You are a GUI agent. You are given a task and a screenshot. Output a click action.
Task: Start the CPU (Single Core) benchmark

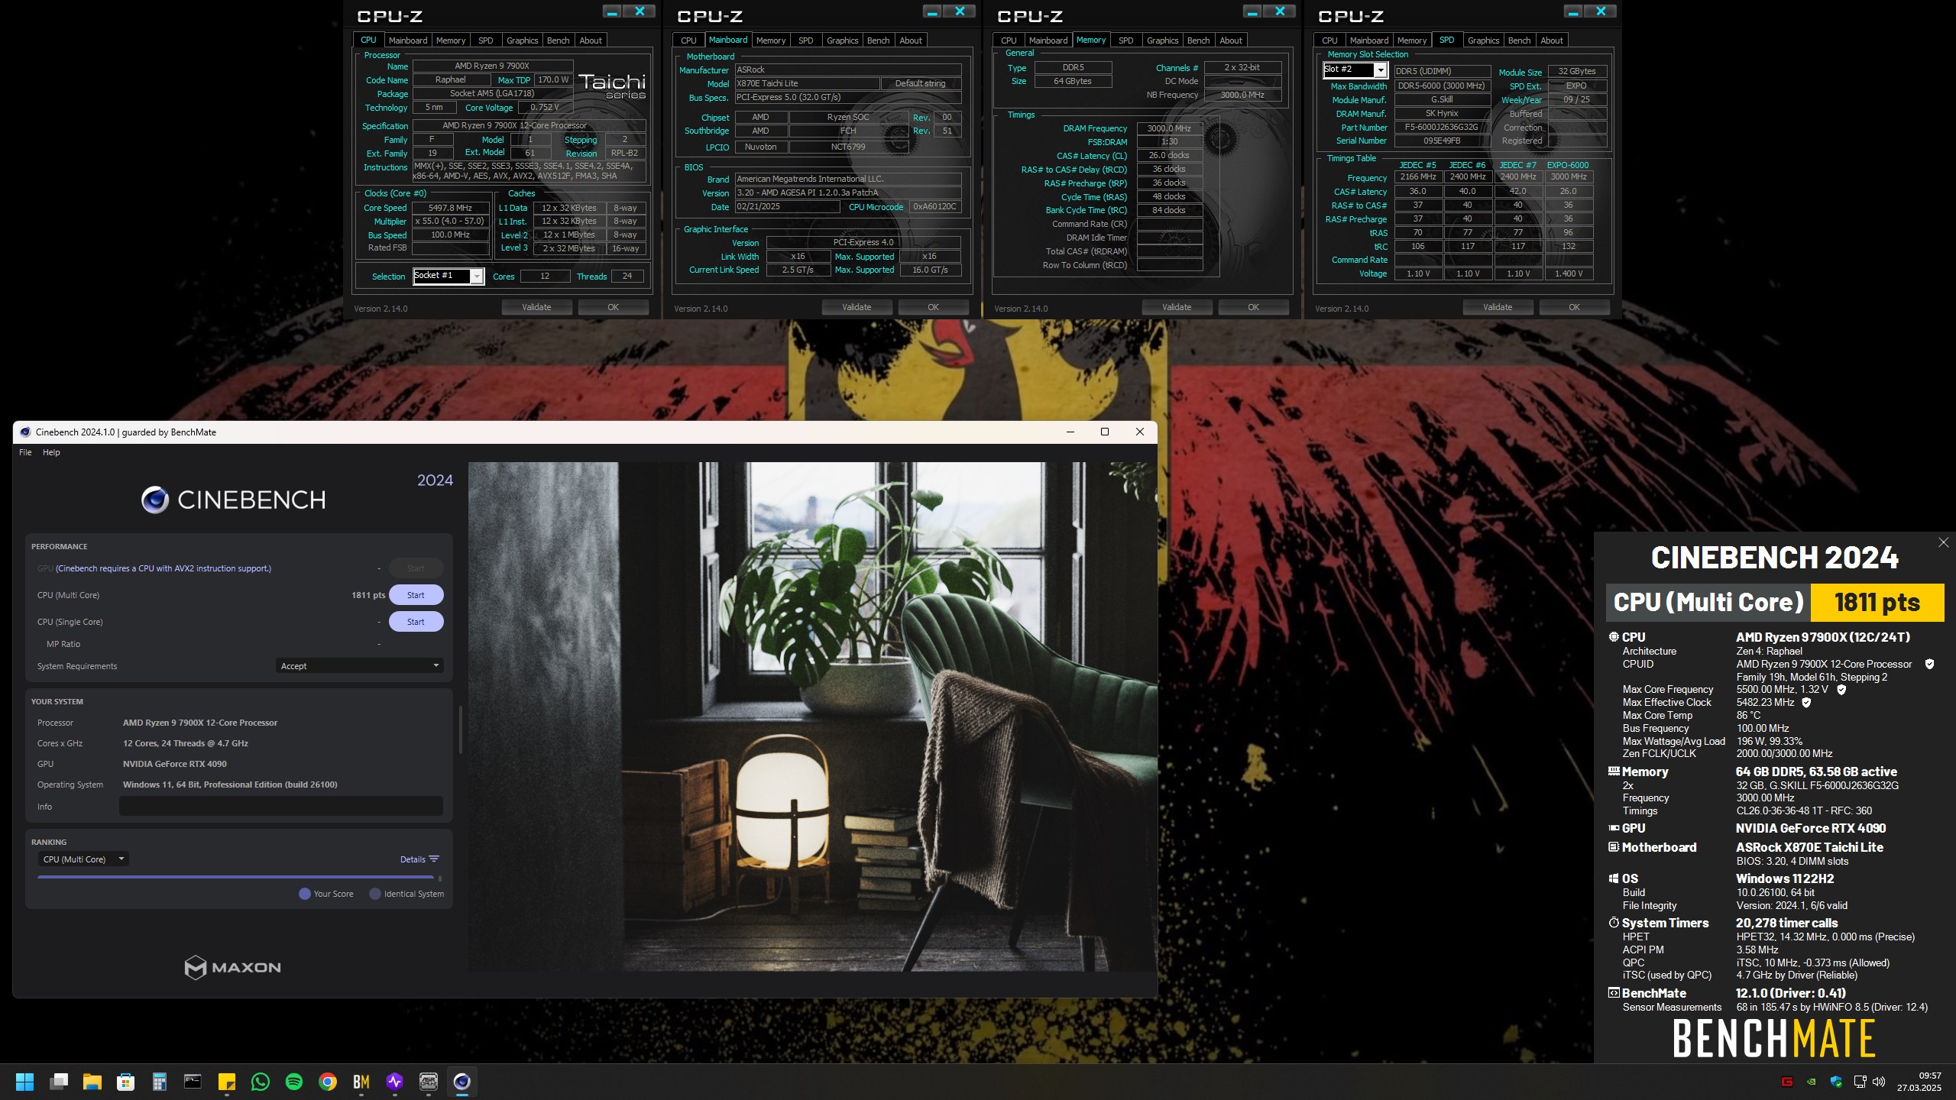[x=416, y=622]
